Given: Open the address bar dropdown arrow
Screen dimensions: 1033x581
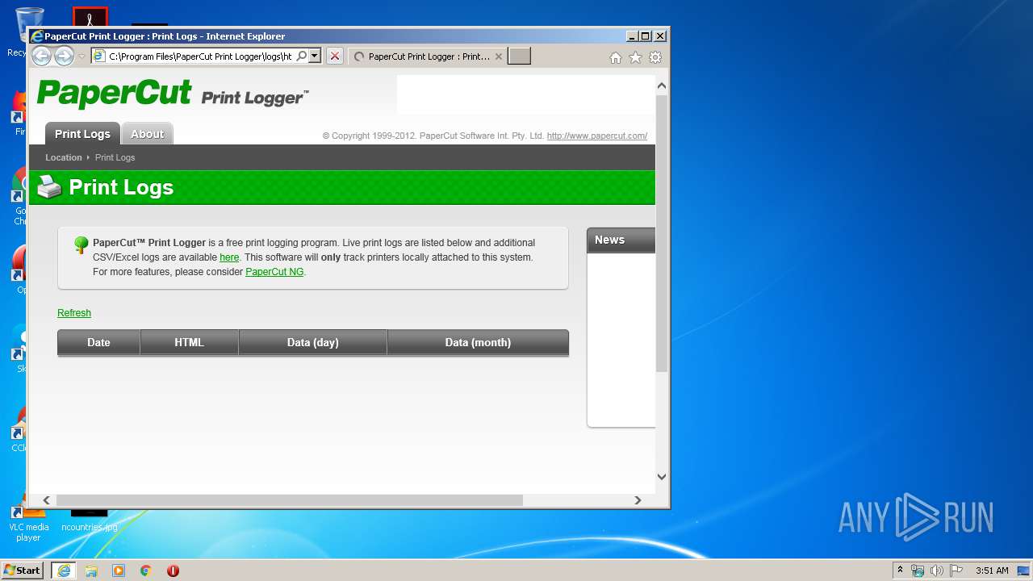Looking at the screenshot, I should [315, 56].
